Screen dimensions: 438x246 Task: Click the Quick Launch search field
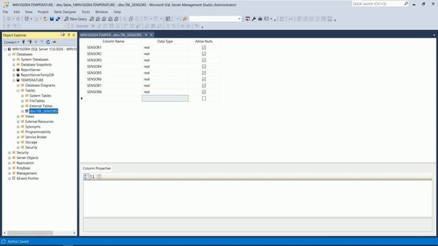tap(377, 3)
